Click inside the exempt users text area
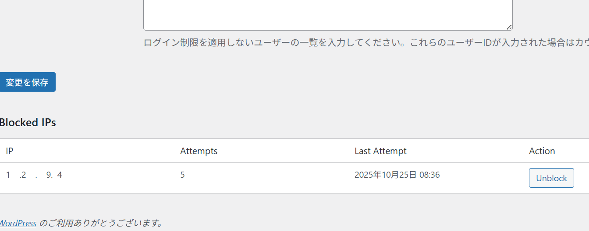 click(x=328, y=13)
